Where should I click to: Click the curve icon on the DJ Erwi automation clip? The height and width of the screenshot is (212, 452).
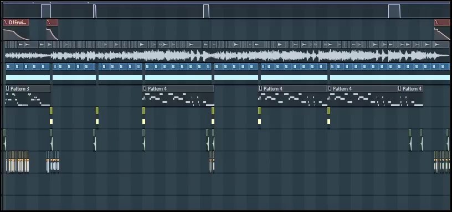point(6,23)
